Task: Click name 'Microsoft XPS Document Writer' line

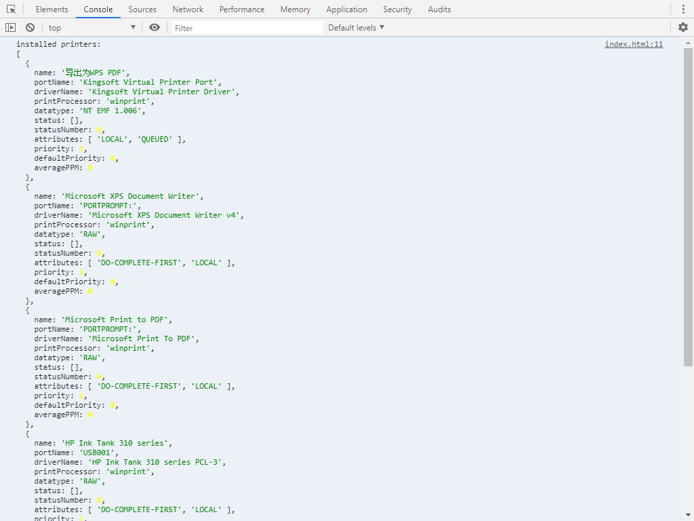Action: click(119, 196)
